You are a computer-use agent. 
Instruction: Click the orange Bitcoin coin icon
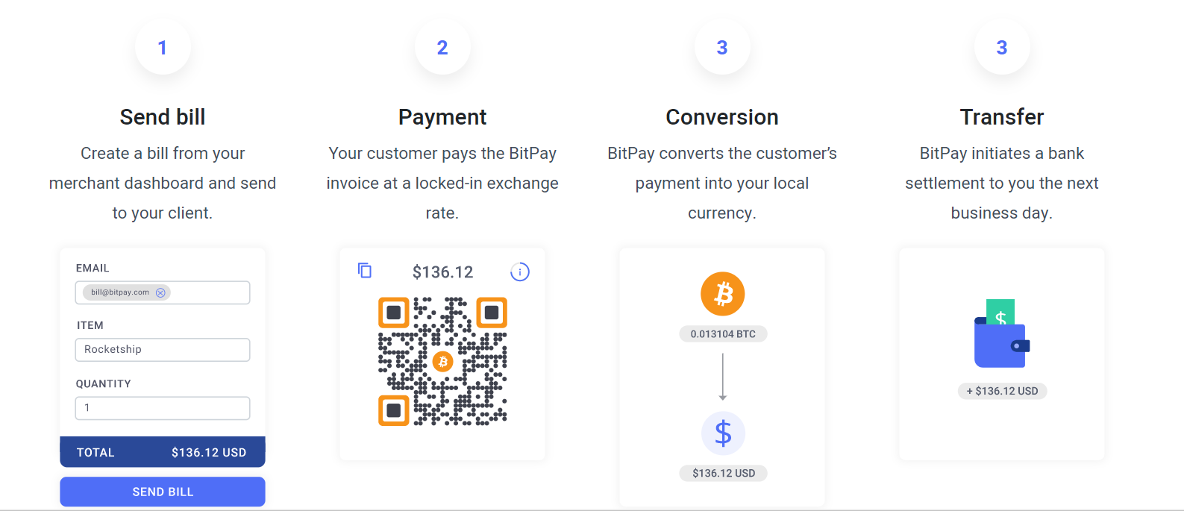point(722,294)
